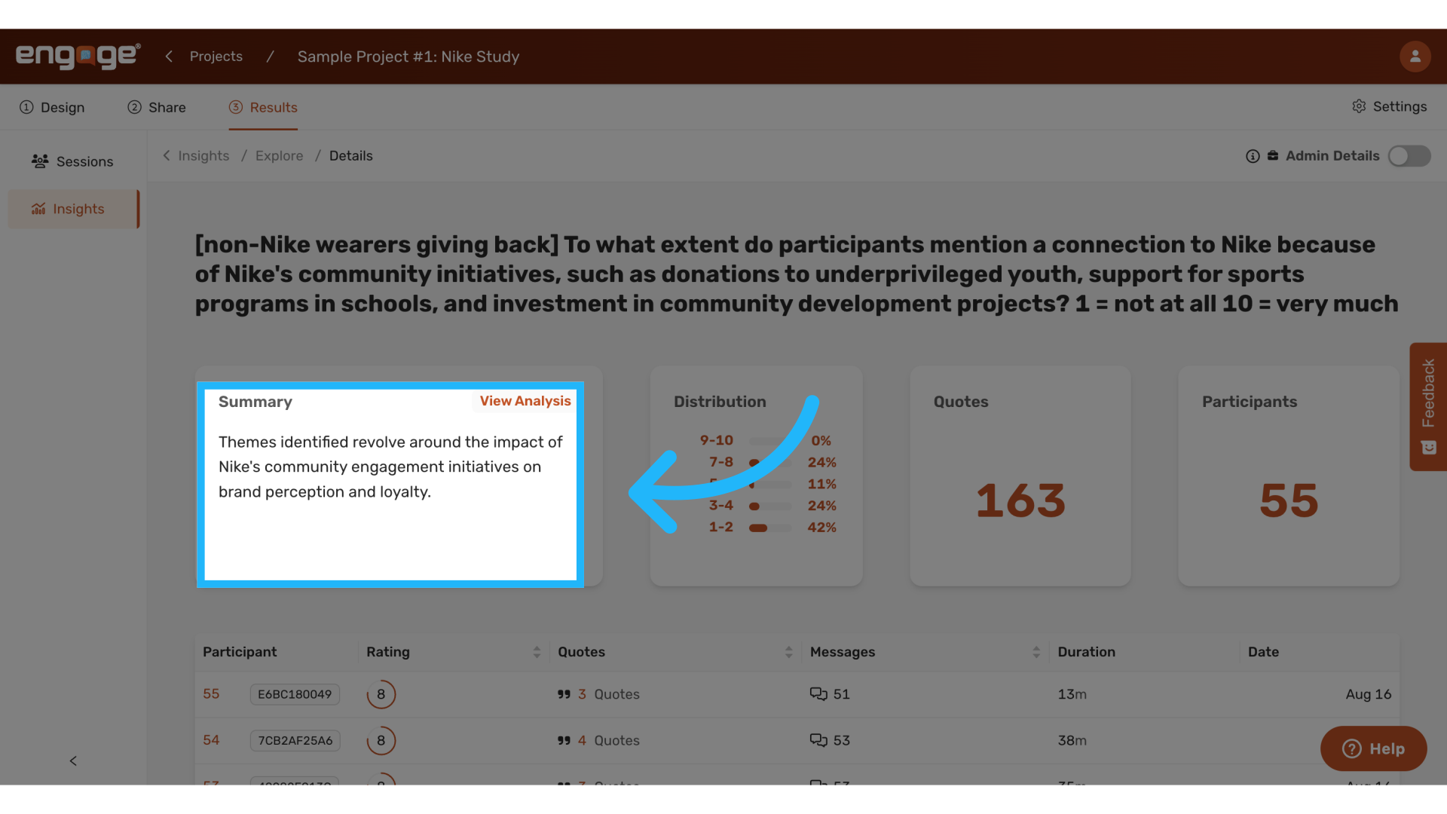This screenshot has width=1447, height=814.
Task: Open the Feedback side tab
Action: [1428, 407]
